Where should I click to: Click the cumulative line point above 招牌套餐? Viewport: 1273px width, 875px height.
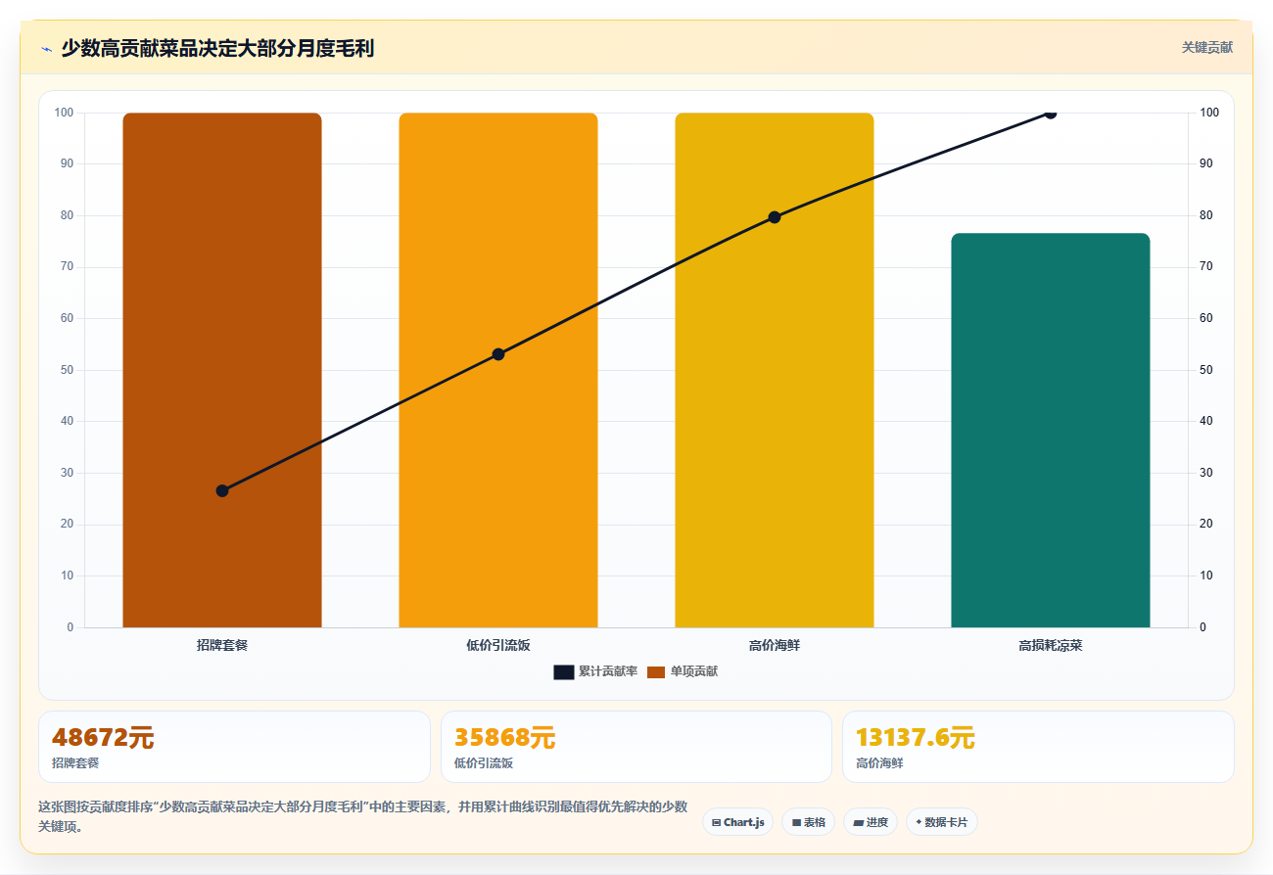[x=222, y=490]
